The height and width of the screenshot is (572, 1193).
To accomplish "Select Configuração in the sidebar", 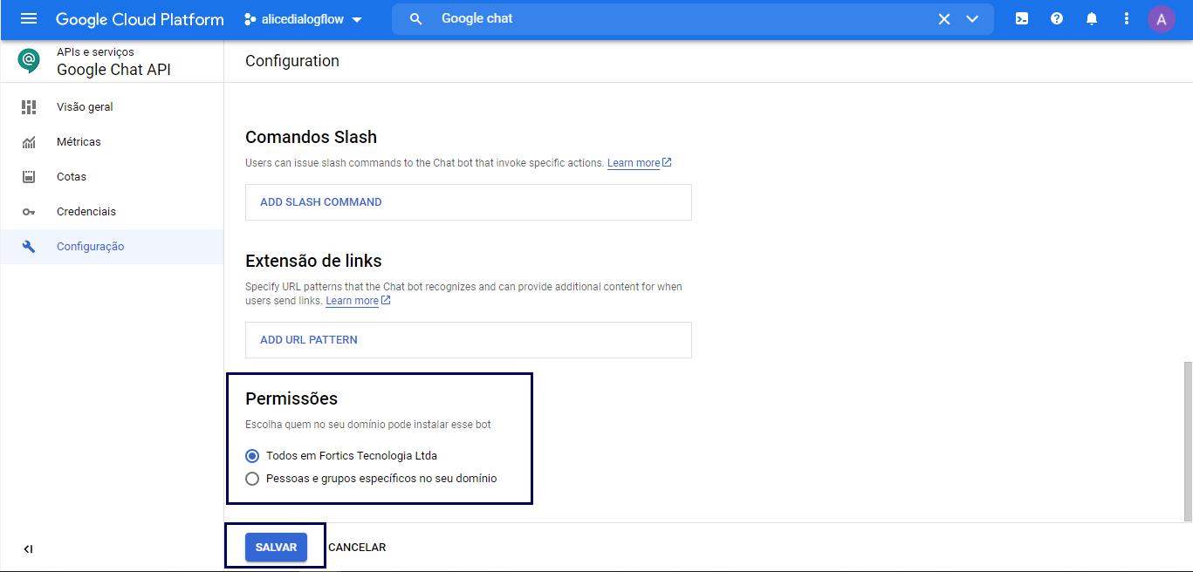I will tap(112, 247).
